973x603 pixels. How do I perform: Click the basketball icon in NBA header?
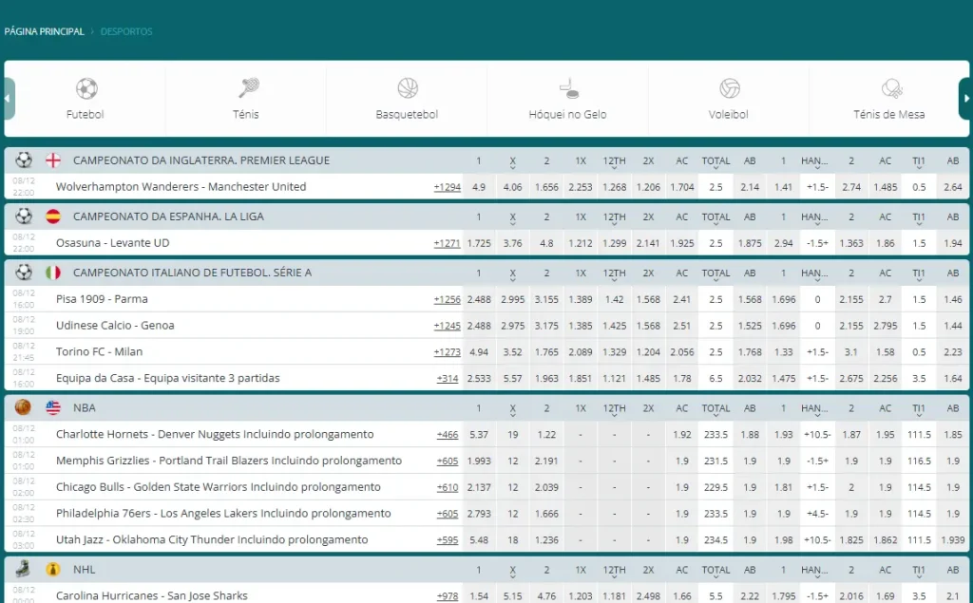click(x=24, y=407)
